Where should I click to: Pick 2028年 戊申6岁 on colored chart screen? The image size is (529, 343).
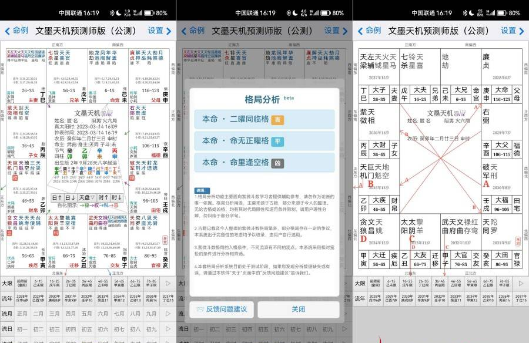tap(22, 298)
